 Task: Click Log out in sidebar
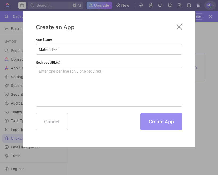coord(14,169)
